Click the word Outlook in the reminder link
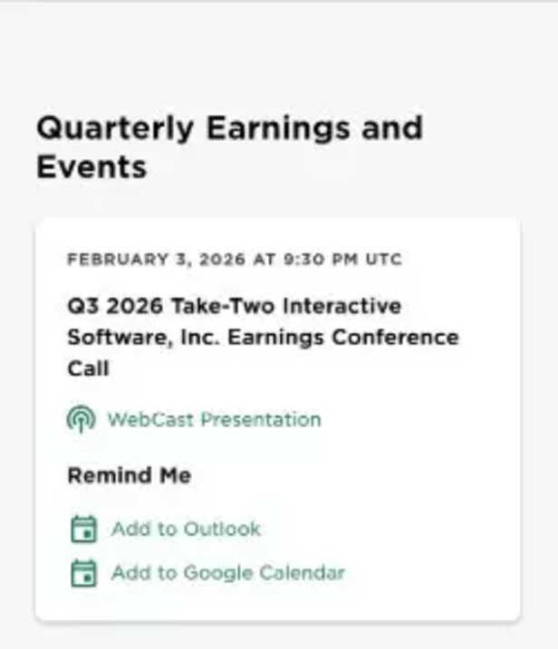 click(222, 530)
